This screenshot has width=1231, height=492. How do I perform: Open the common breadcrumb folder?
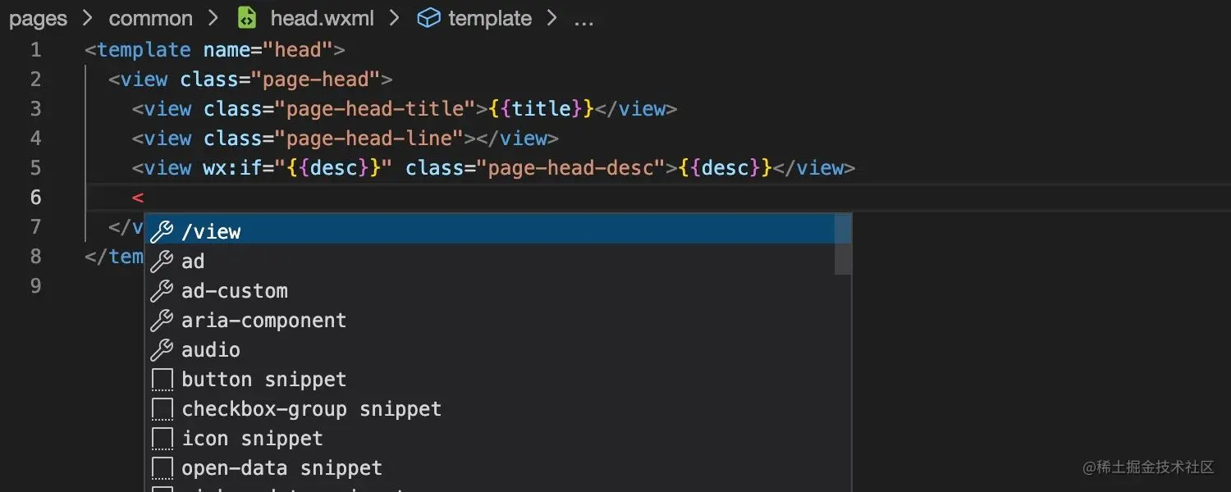[x=151, y=18]
